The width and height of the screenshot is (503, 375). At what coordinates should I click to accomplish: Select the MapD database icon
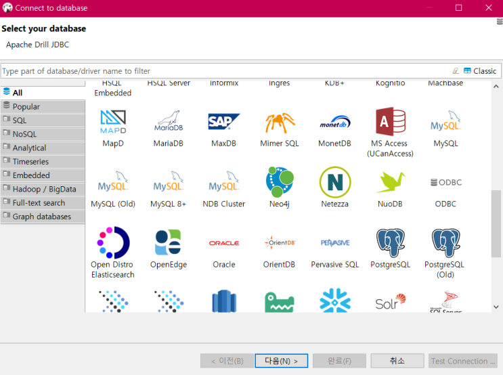[x=113, y=122]
